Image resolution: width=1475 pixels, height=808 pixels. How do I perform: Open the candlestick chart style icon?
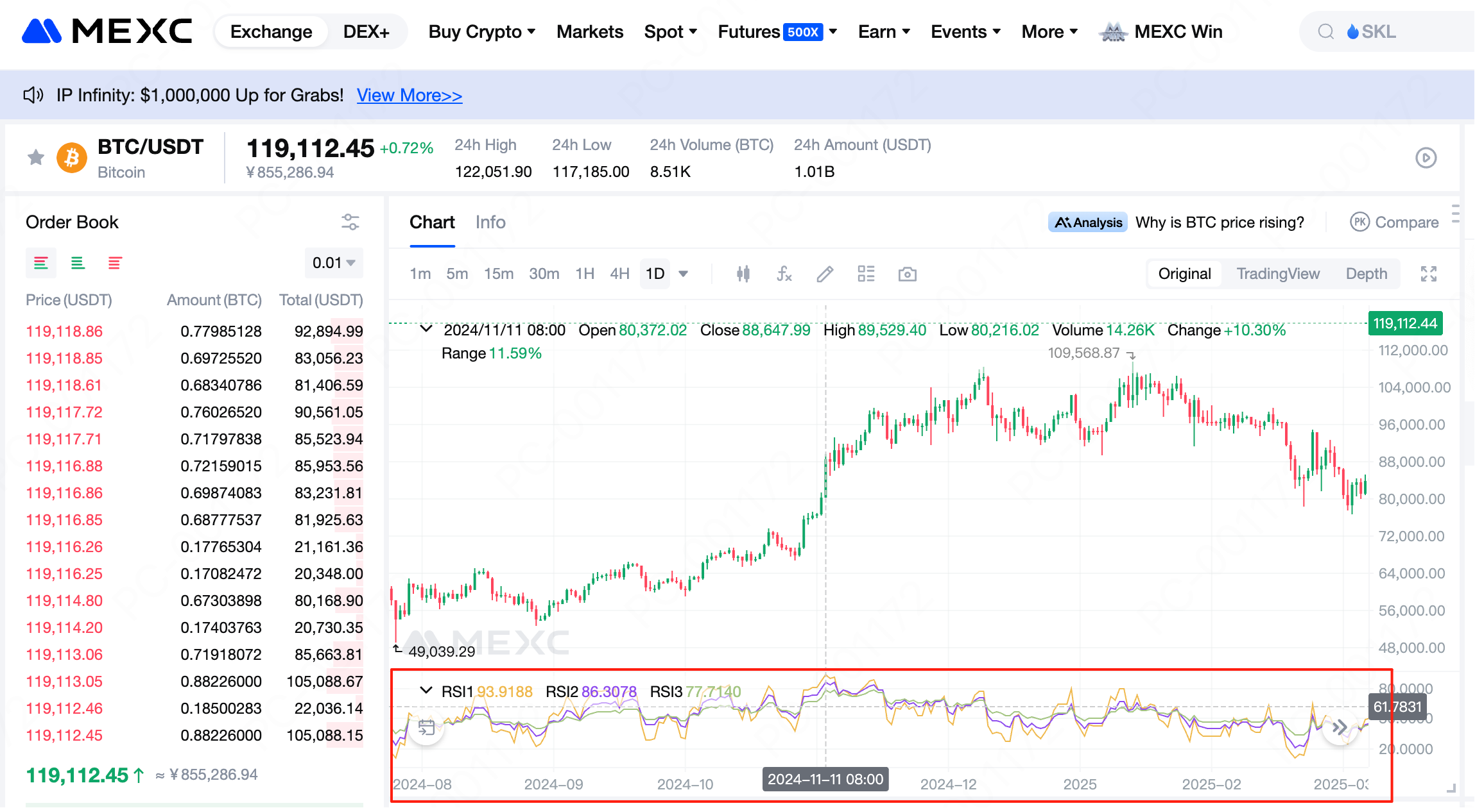pos(743,274)
